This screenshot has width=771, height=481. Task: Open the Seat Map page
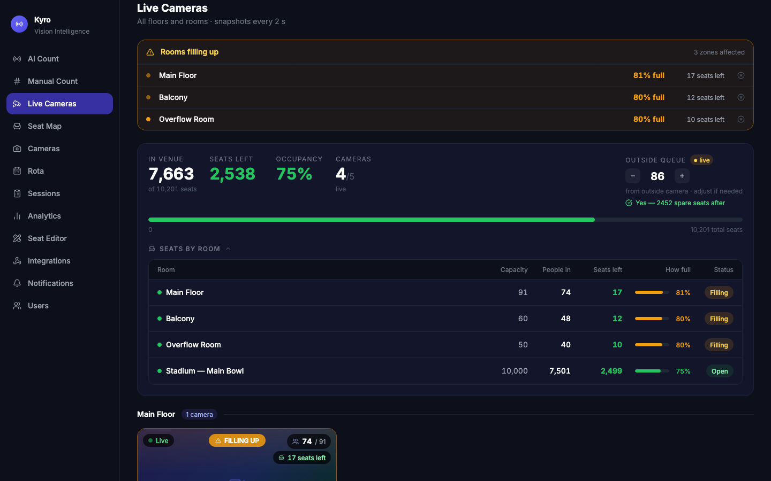click(x=59, y=126)
